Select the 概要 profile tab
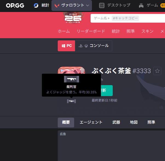Image resolution: width=165 pixels, height=161 pixels. coord(66,122)
